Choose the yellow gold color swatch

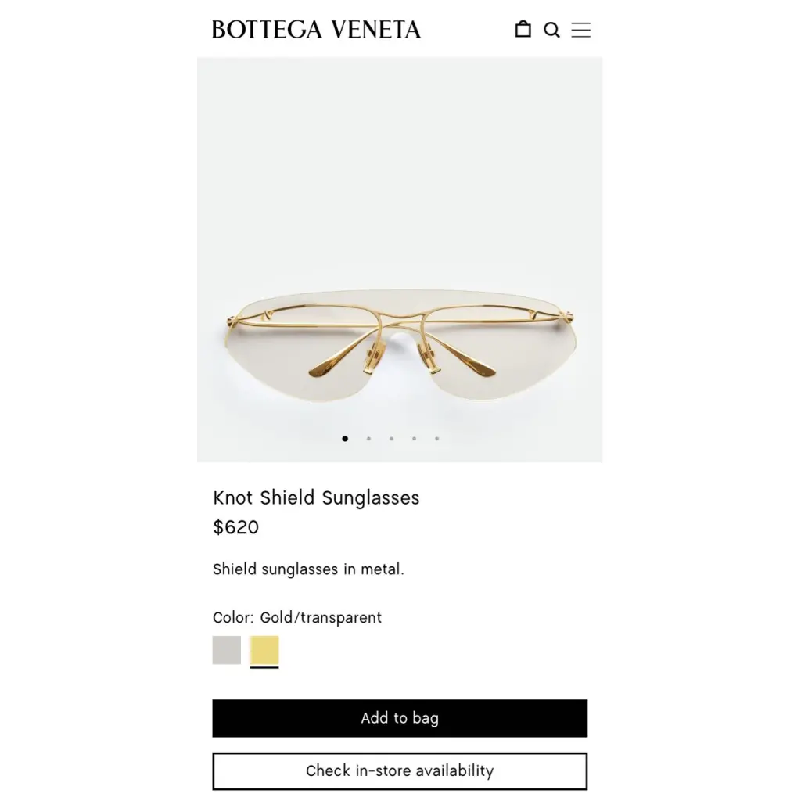[264, 650]
